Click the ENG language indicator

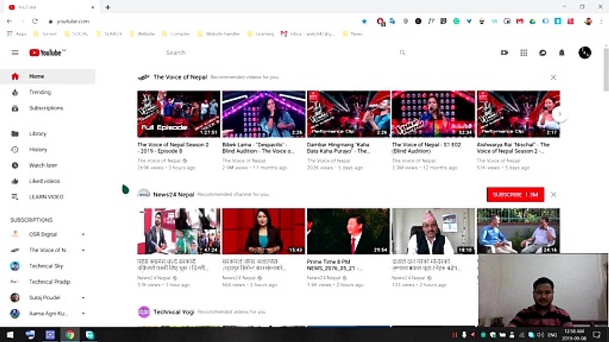(552, 335)
